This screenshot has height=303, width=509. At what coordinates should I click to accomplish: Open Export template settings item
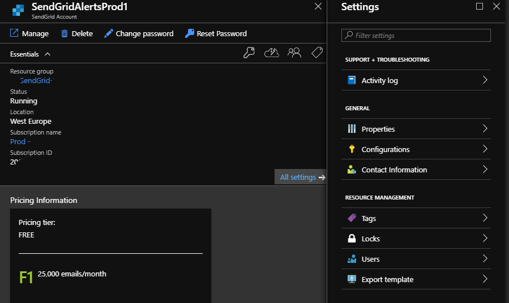pos(416,279)
